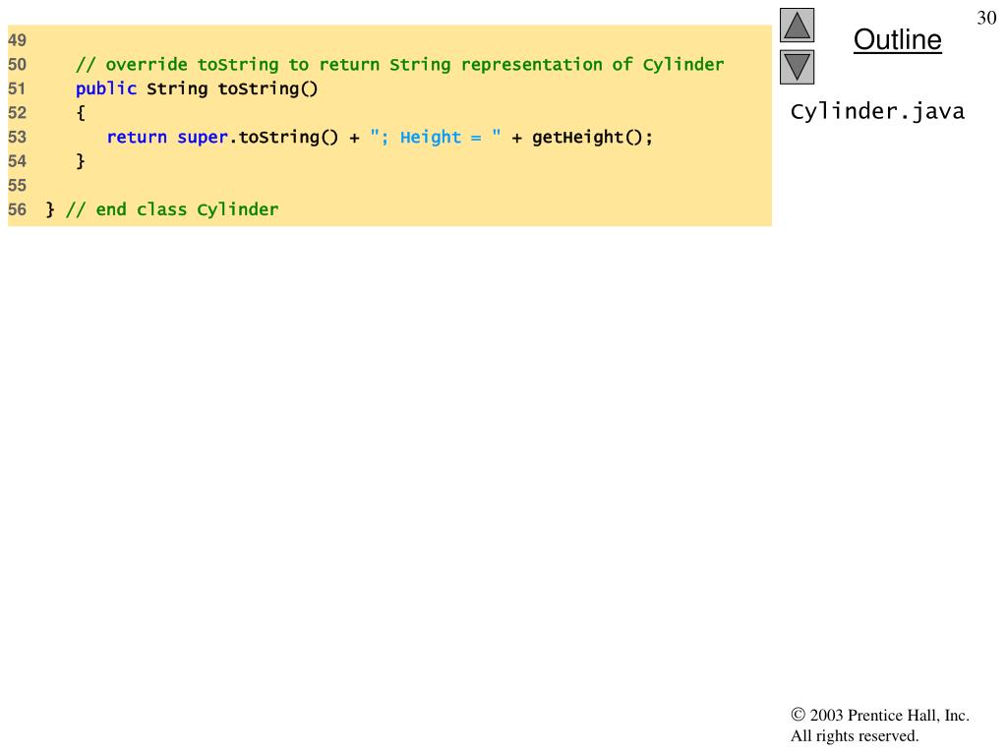Click the down arrow navigation button

(x=797, y=68)
